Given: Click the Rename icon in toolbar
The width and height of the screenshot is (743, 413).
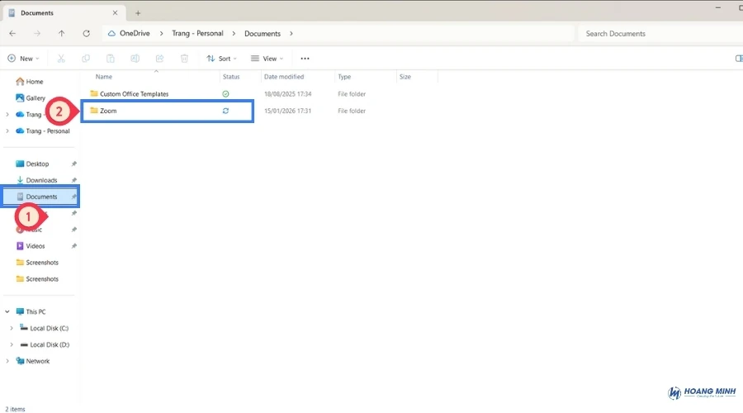Looking at the screenshot, I should (135, 59).
